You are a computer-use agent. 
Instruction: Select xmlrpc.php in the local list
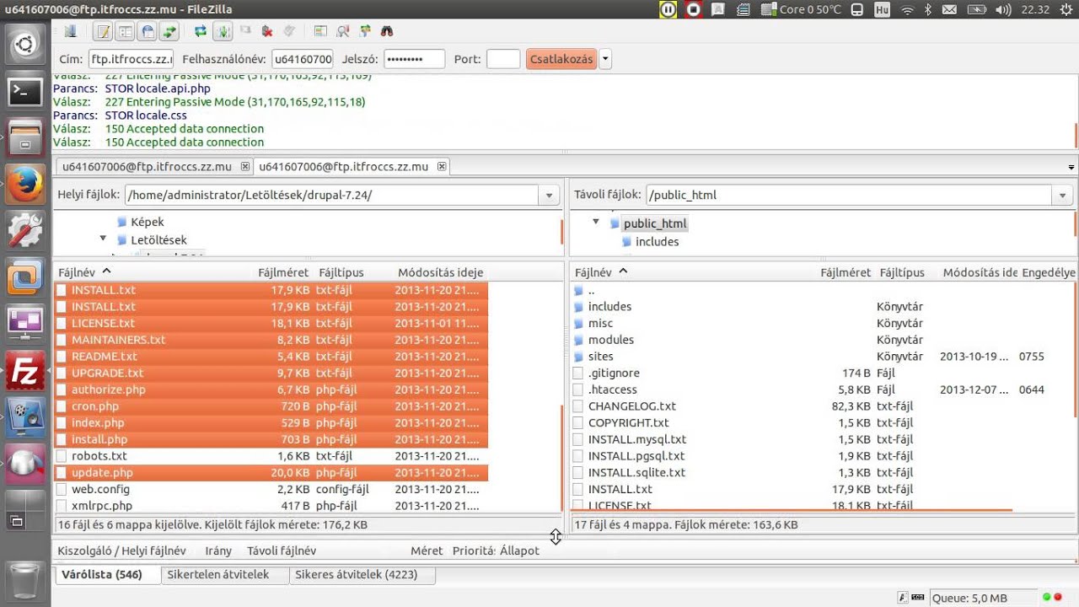click(102, 506)
